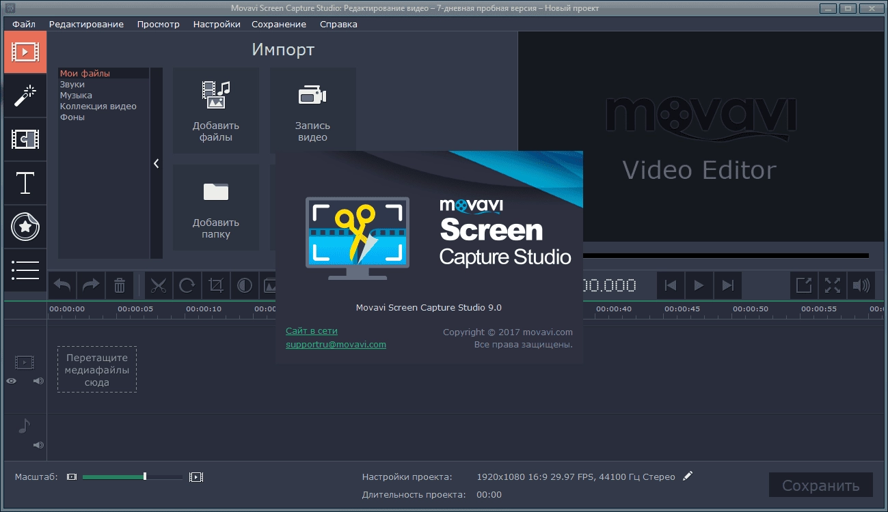Select Мои файлы category
Image resolution: width=888 pixels, height=512 pixels.
click(x=104, y=73)
